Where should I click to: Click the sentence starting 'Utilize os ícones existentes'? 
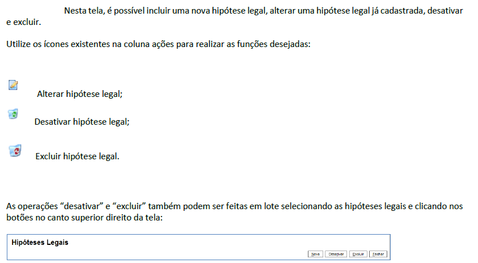point(158,45)
